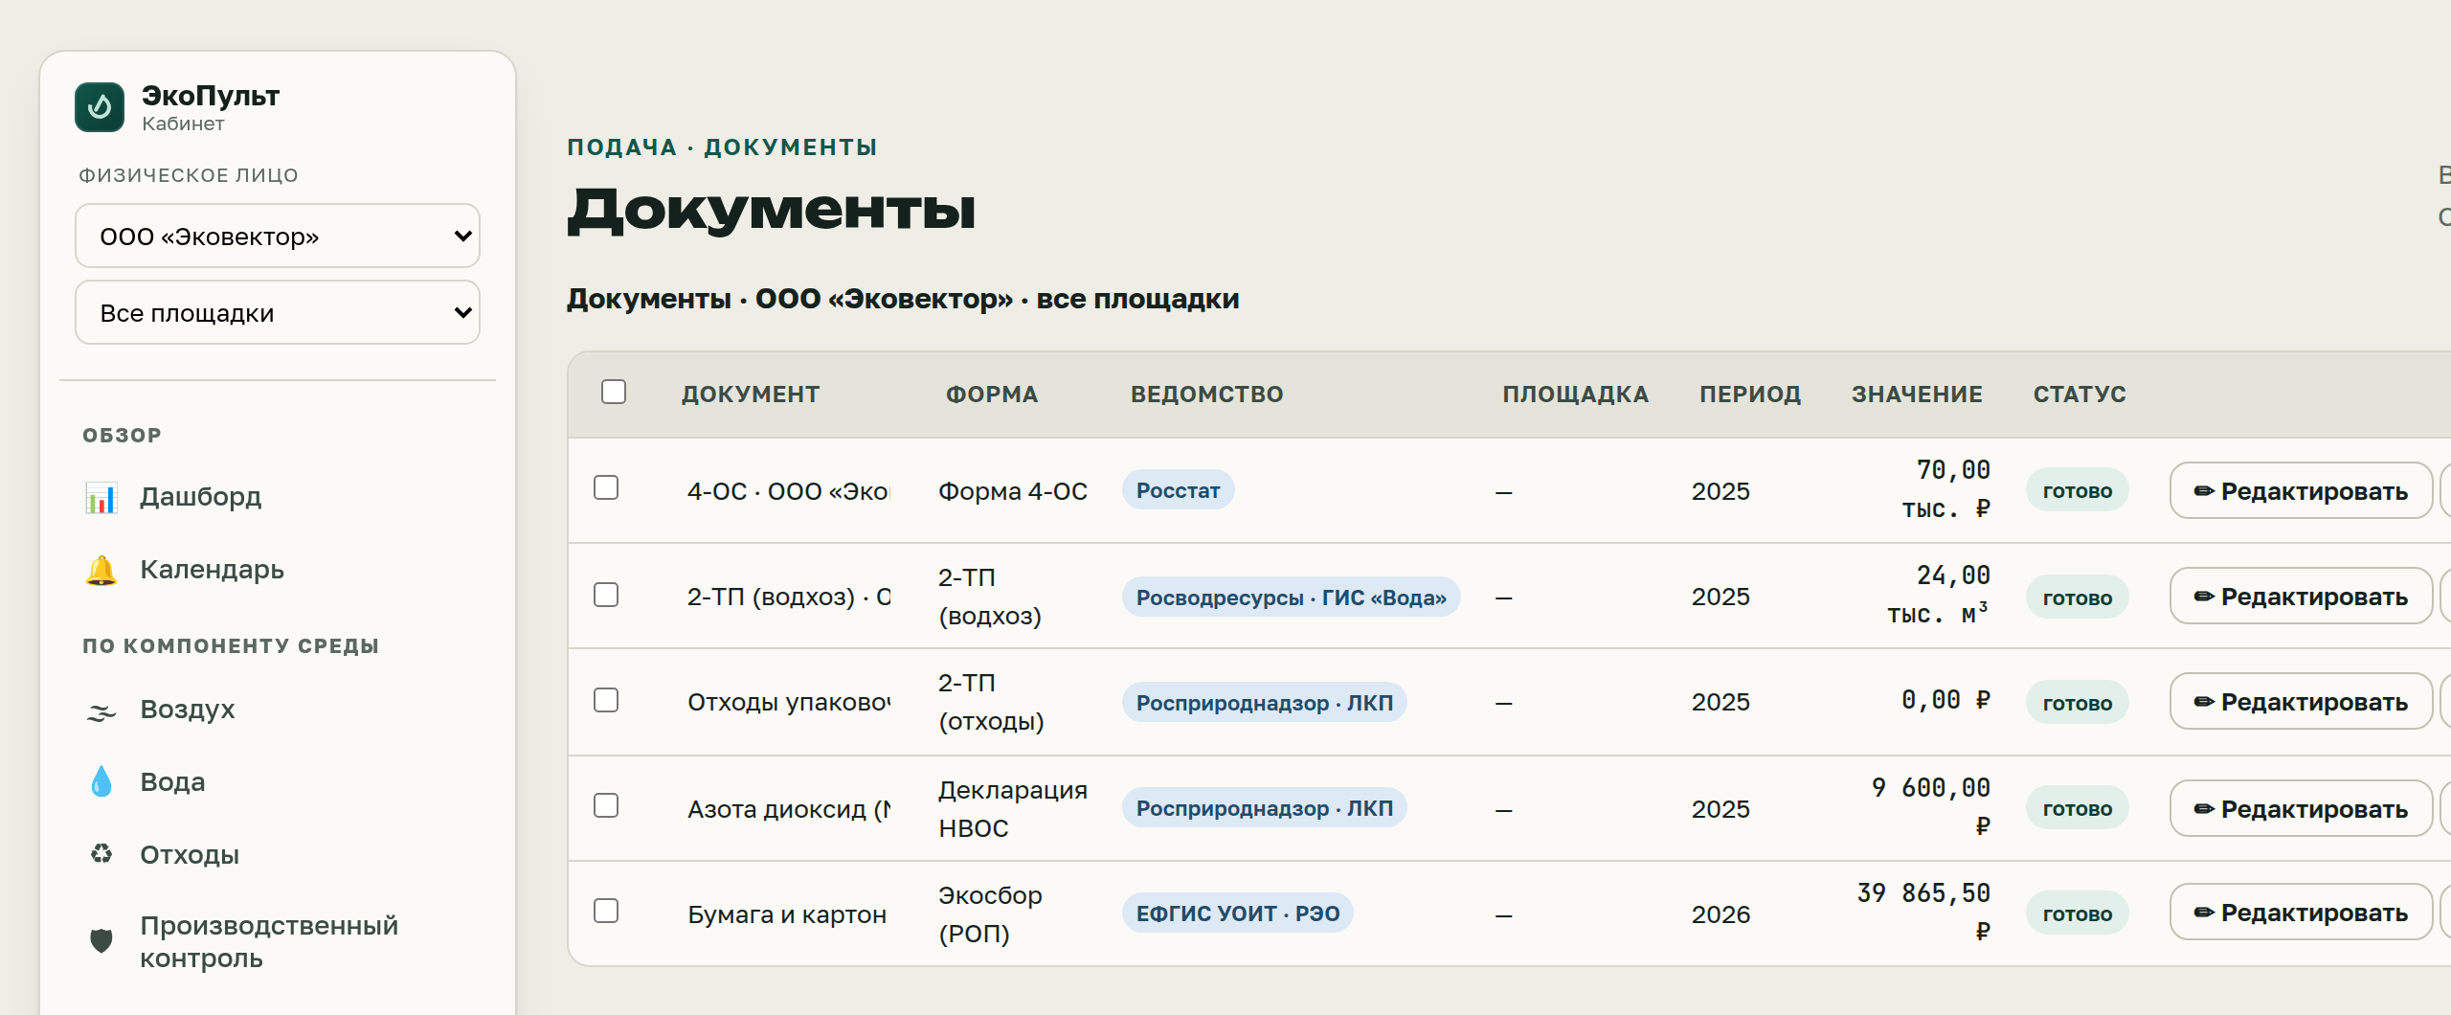Click the Росстат agency tag
Image resolution: width=2451 pixels, height=1015 pixels.
[1178, 490]
